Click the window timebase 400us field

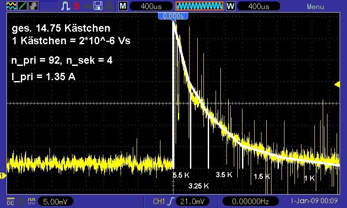coord(259,6)
